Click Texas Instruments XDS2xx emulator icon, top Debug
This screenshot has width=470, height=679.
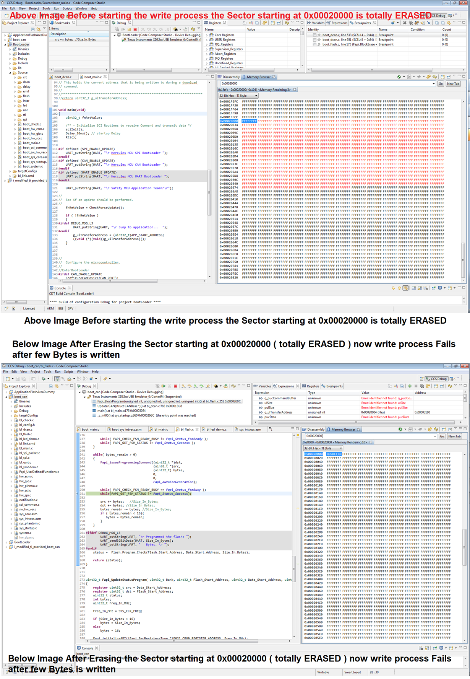click(x=124, y=39)
